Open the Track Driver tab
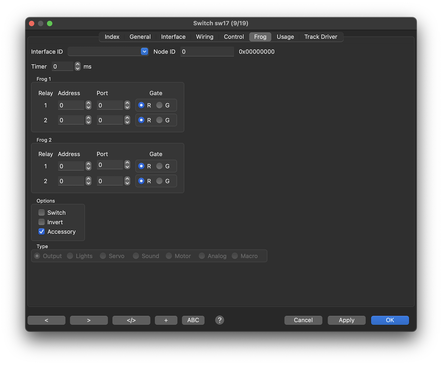Image resolution: width=442 pixels, height=365 pixels. click(x=320, y=37)
